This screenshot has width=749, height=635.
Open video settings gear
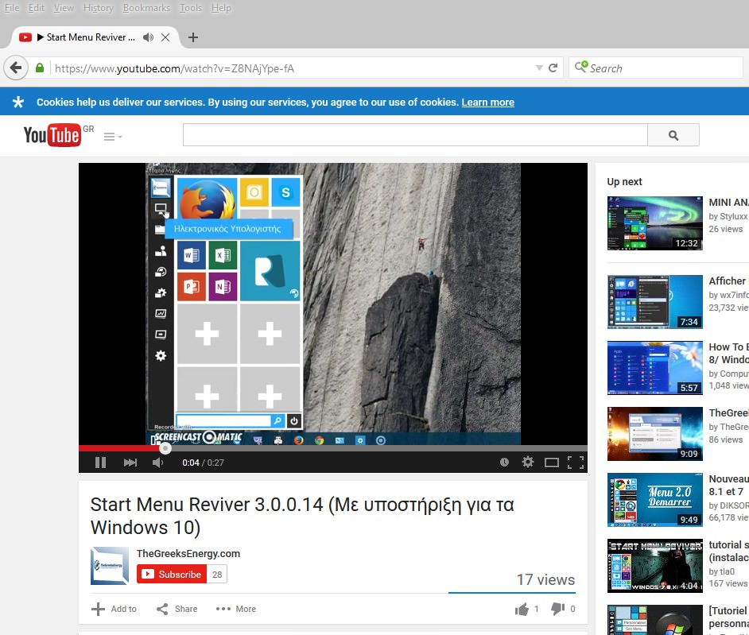[527, 462]
